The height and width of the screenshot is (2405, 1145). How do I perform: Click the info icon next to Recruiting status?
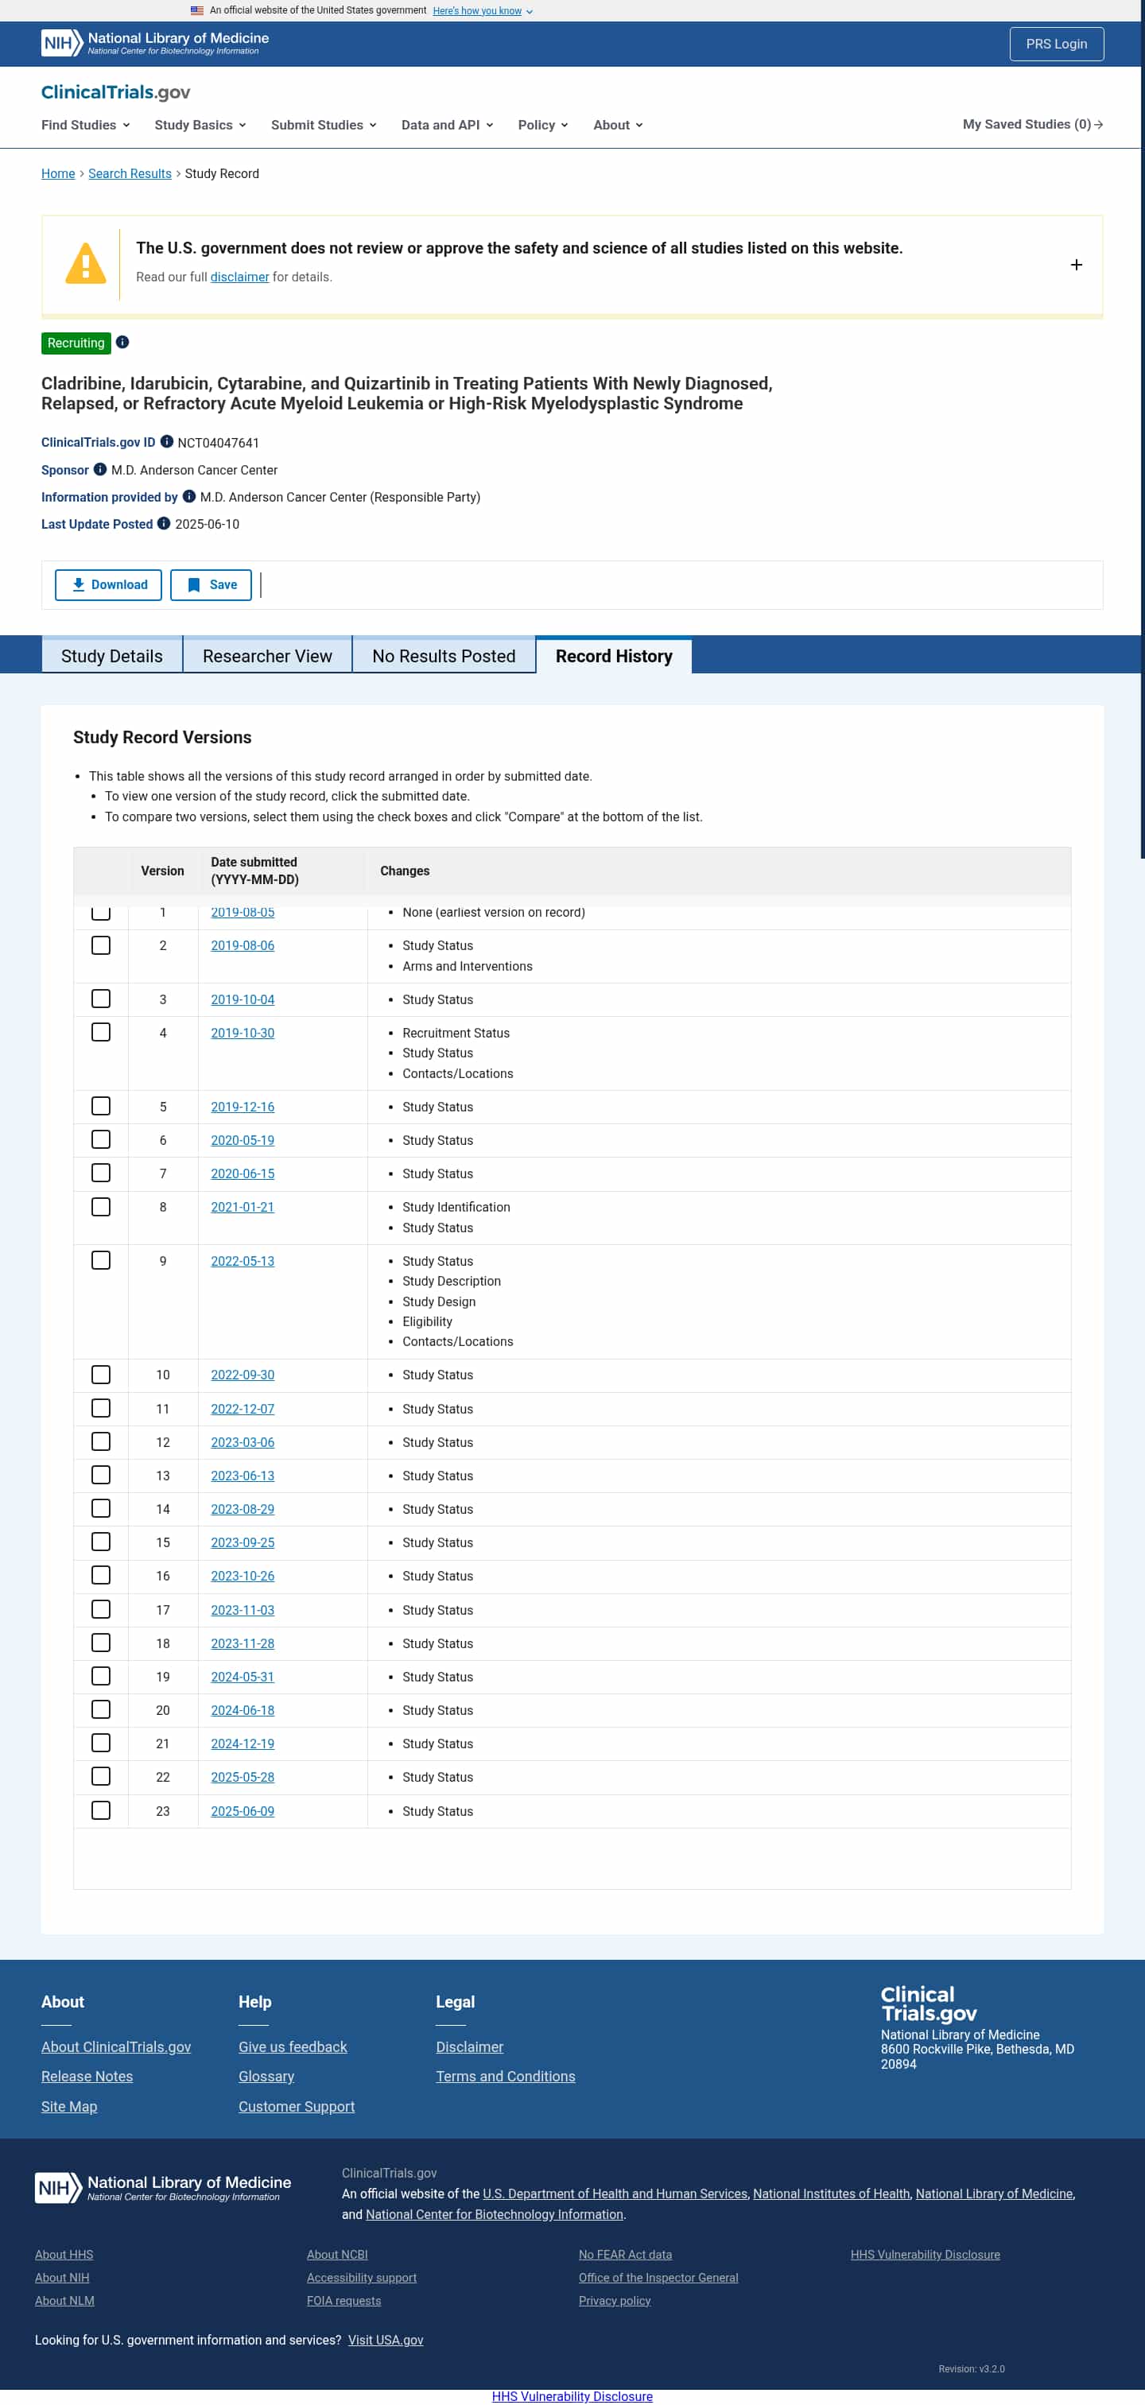pos(122,343)
